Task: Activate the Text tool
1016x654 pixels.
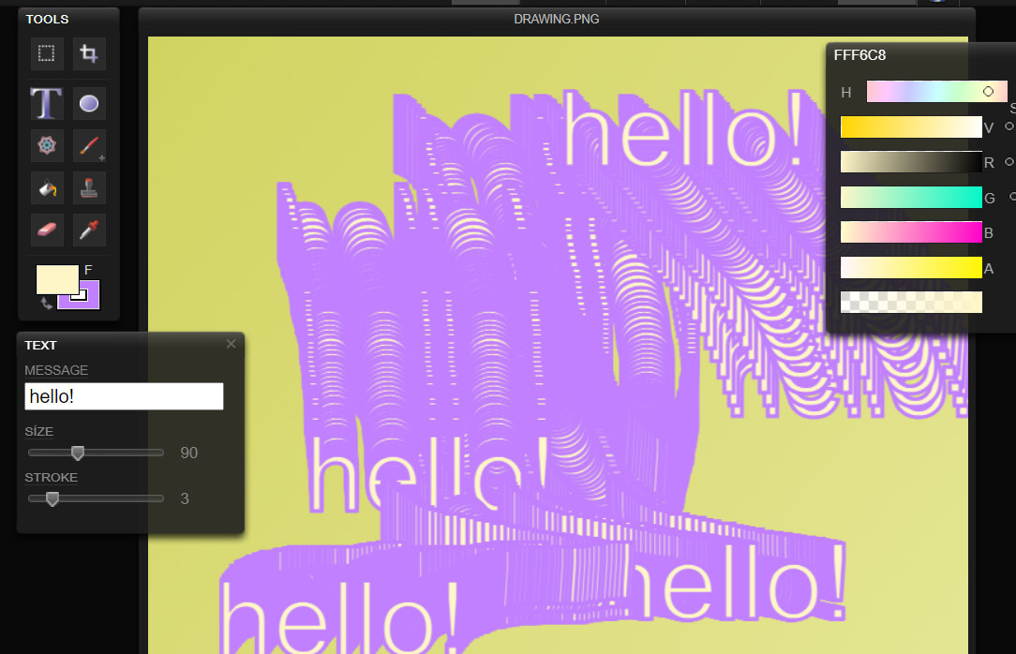Action: [46, 103]
